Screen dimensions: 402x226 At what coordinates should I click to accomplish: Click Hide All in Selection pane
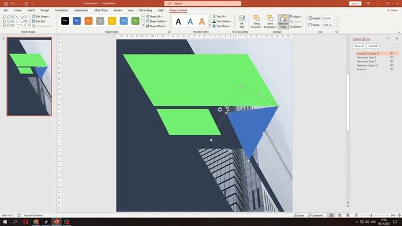[372, 46]
